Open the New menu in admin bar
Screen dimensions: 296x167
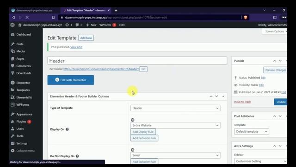(91, 25)
